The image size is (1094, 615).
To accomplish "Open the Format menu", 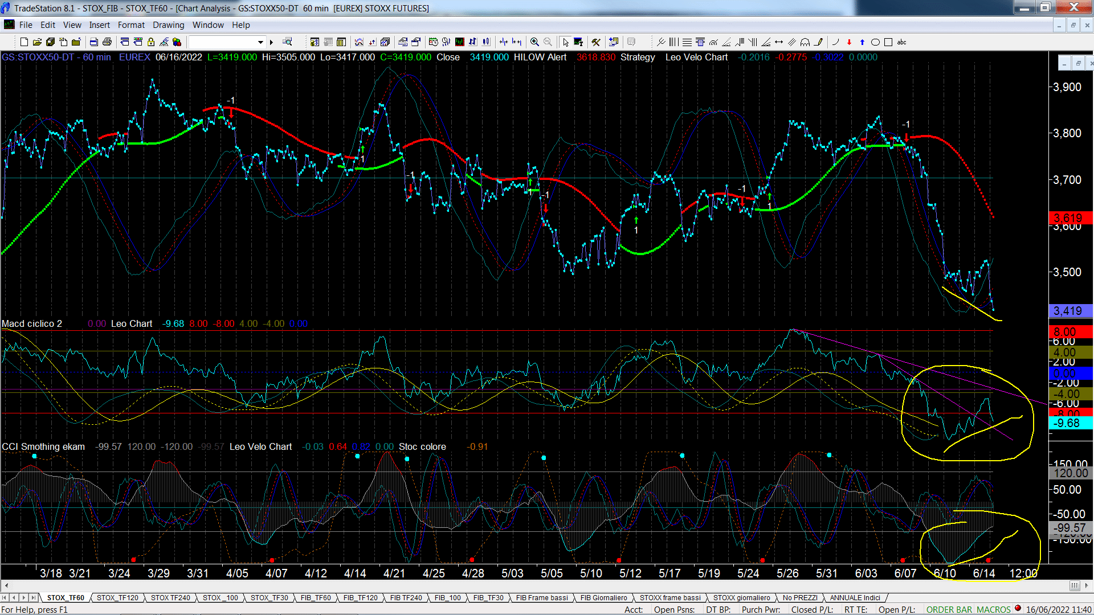I will click(x=131, y=25).
